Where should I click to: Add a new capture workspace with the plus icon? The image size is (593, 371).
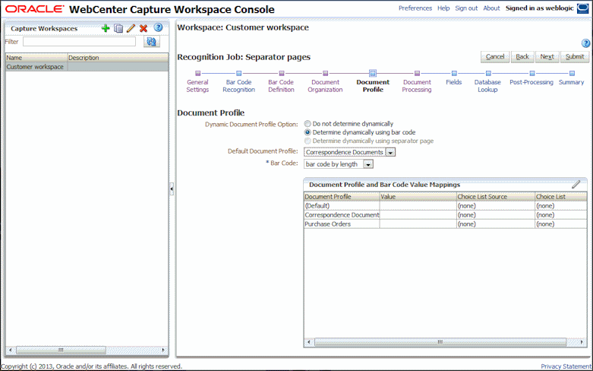(106, 28)
